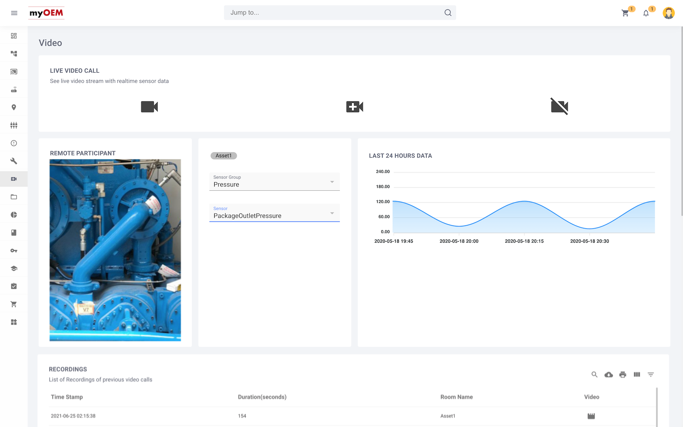Screen dimensions: 683x427
Task: Open the hierarchy tree icon in sidebar
Action: (x=14, y=54)
